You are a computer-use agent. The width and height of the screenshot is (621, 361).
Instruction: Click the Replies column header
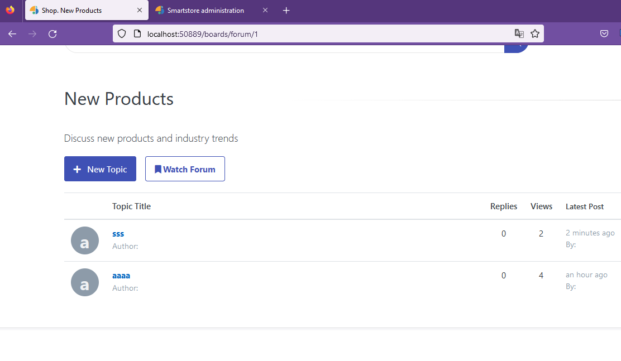tap(503, 206)
